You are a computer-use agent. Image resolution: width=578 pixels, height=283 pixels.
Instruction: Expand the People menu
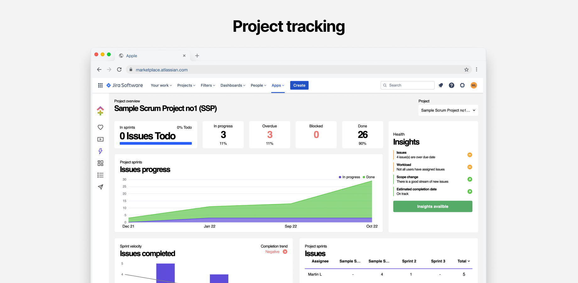[x=259, y=85]
